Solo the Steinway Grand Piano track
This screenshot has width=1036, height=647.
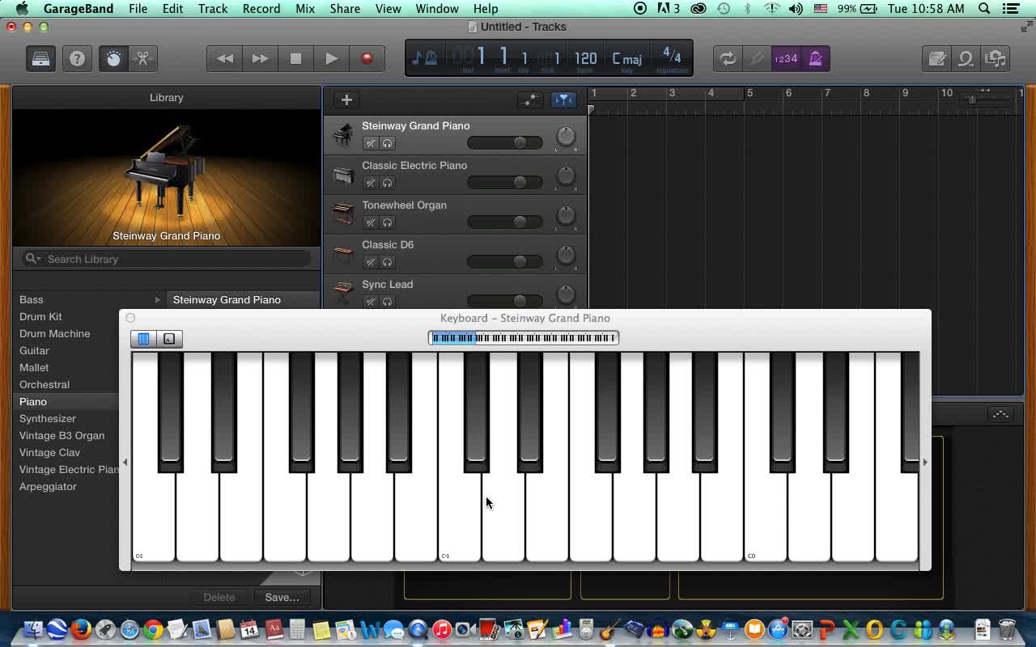pyautogui.click(x=388, y=143)
